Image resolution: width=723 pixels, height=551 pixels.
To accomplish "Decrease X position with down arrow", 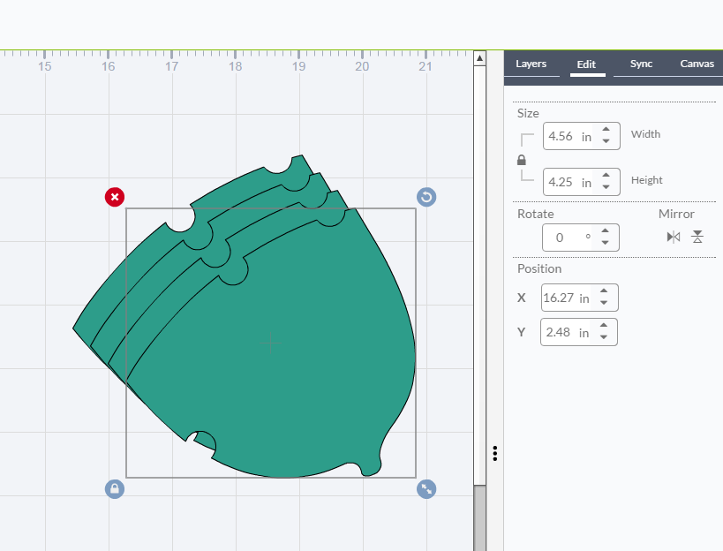I will tap(605, 303).
